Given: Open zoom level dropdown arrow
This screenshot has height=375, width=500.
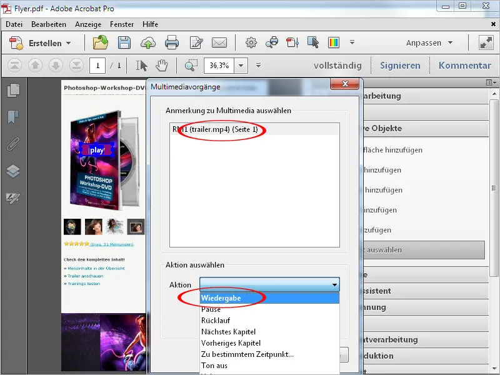Looking at the screenshot, I should coord(241,66).
